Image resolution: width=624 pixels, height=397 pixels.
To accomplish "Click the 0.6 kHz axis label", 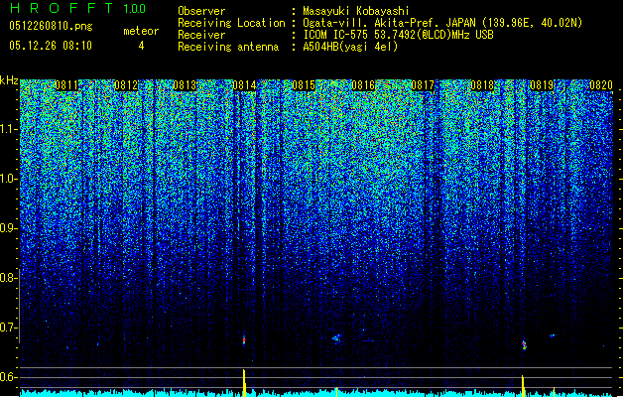I will click(8, 377).
